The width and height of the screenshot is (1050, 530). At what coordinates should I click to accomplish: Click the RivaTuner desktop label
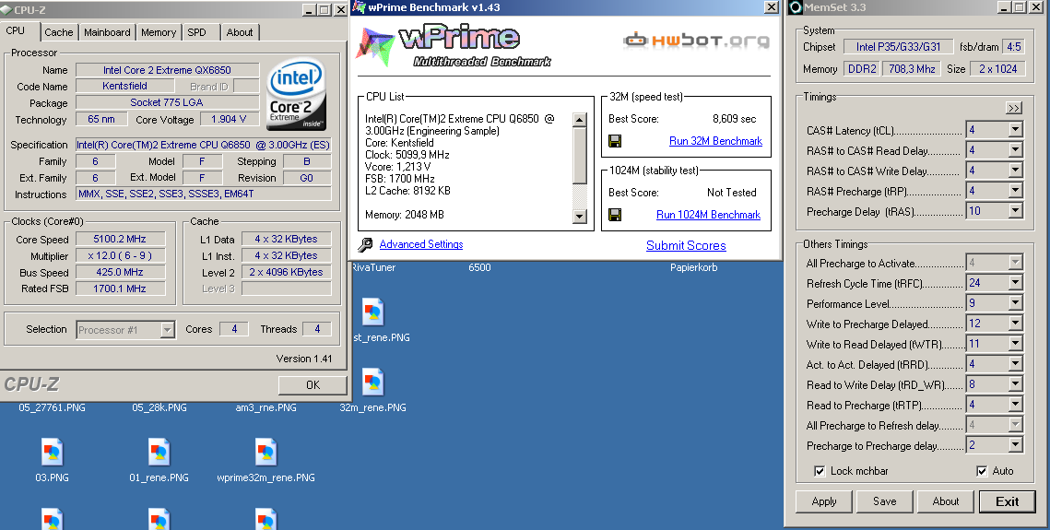pos(373,267)
